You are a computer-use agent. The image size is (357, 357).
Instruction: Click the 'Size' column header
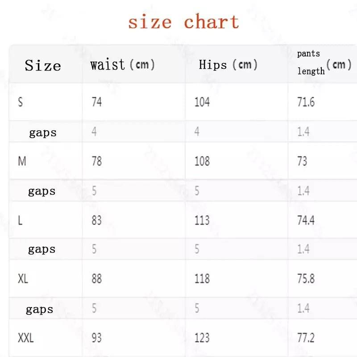43,66
